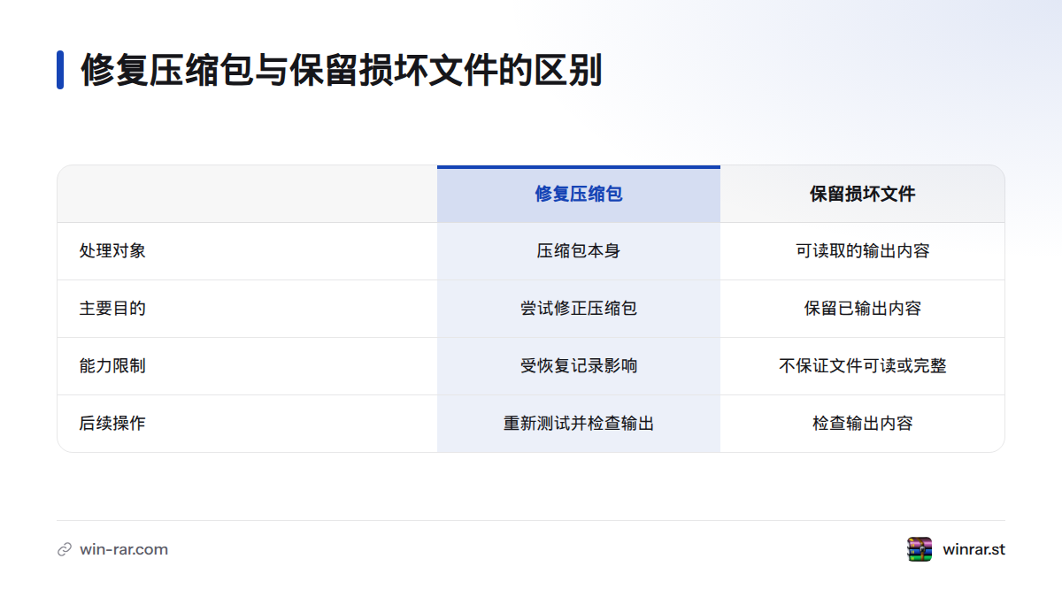Select the cell 不保证文件可读或完整

[863, 366]
